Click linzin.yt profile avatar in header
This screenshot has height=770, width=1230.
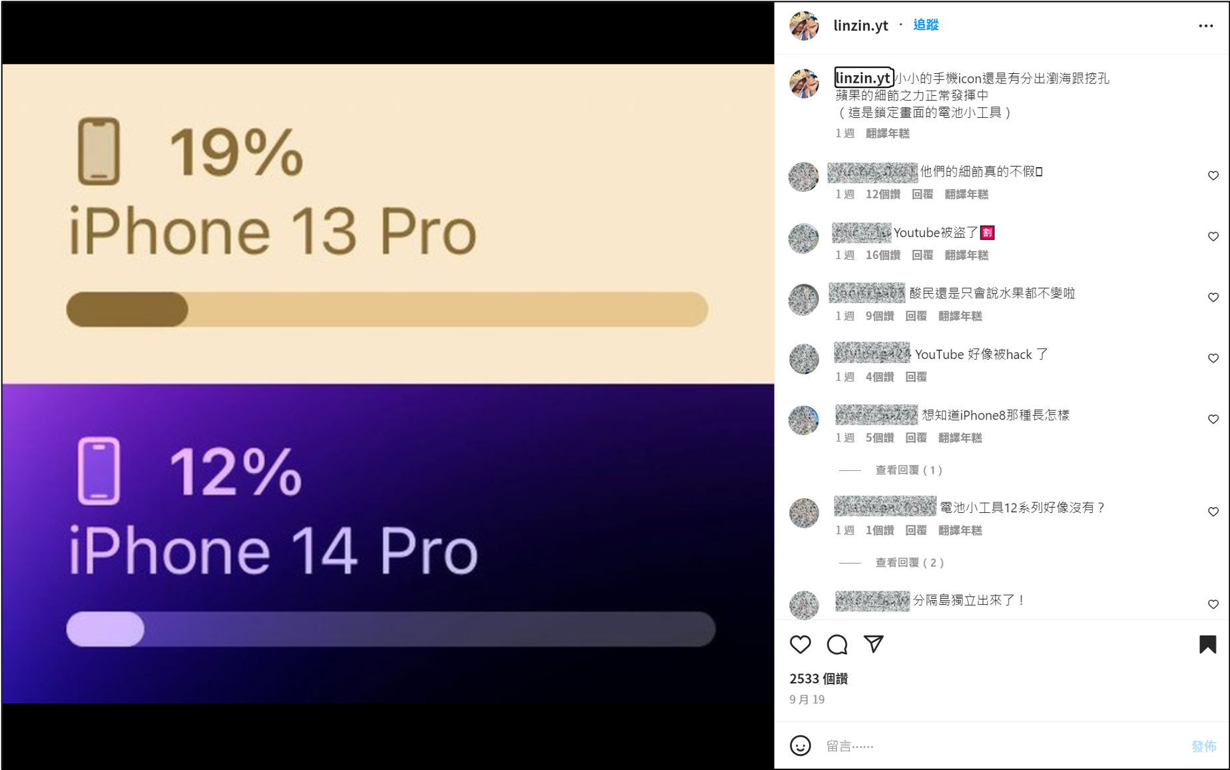[804, 25]
